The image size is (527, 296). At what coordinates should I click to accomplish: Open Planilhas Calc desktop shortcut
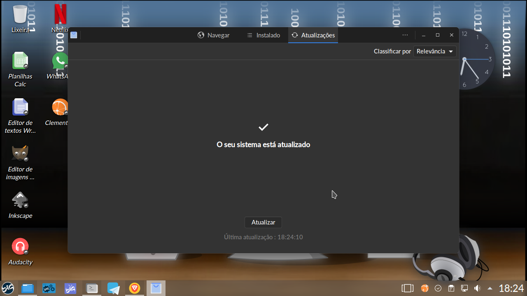pyautogui.click(x=20, y=69)
